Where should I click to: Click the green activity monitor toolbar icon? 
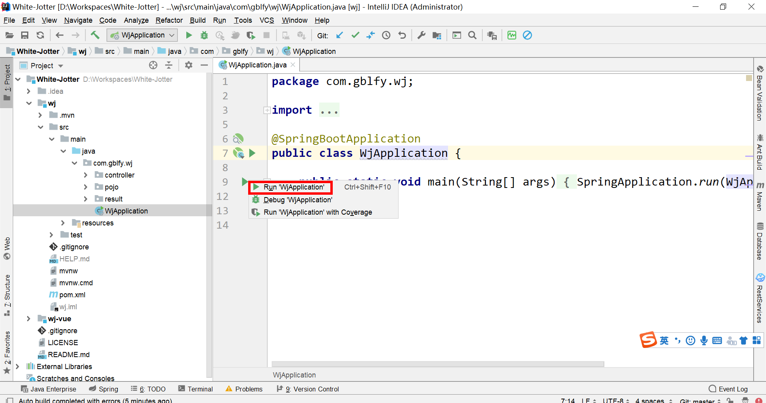coord(512,36)
